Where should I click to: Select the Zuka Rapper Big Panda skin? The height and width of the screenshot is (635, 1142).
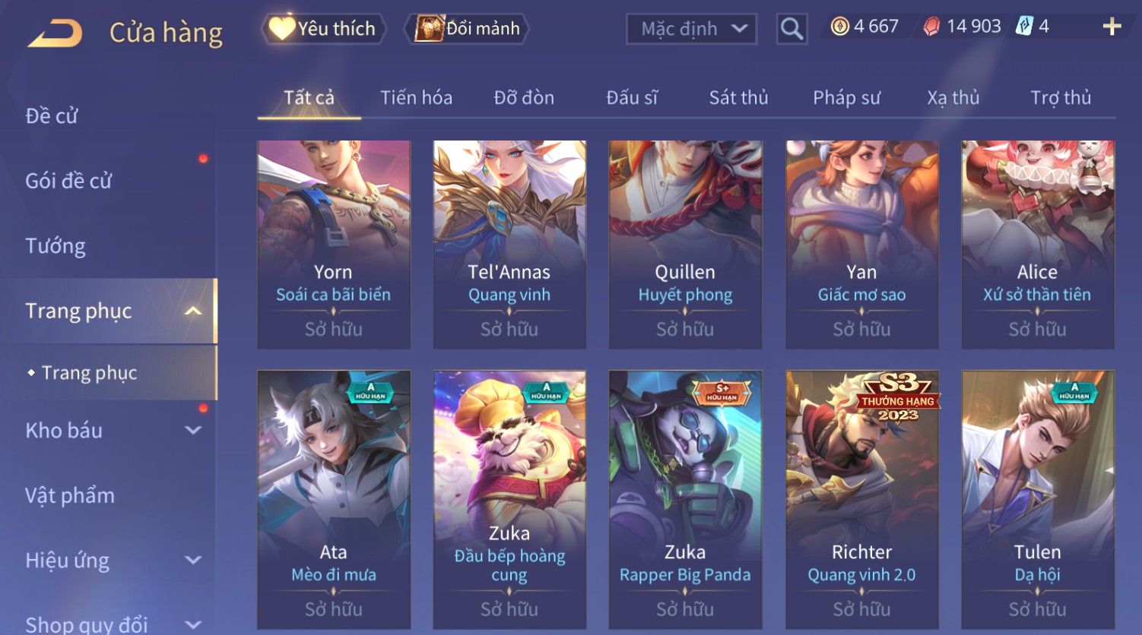click(x=685, y=500)
